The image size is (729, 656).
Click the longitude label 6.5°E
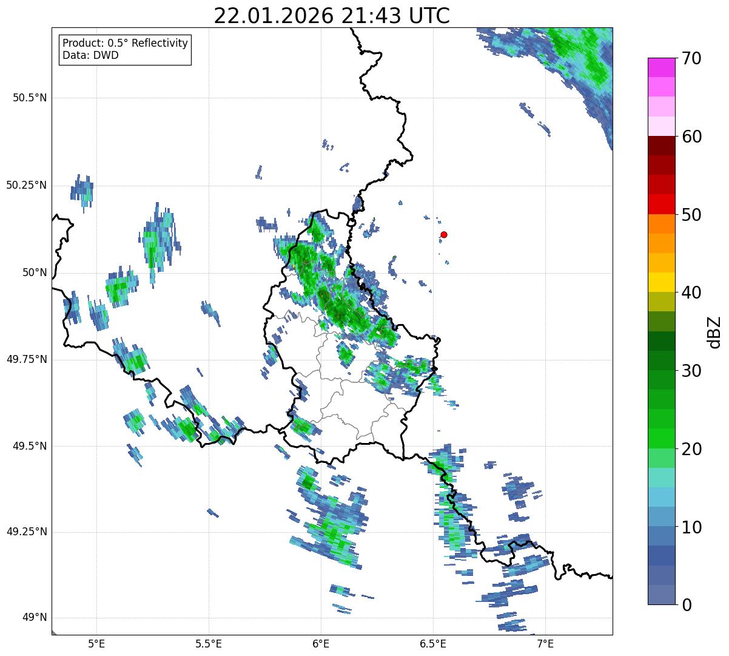(x=433, y=643)
